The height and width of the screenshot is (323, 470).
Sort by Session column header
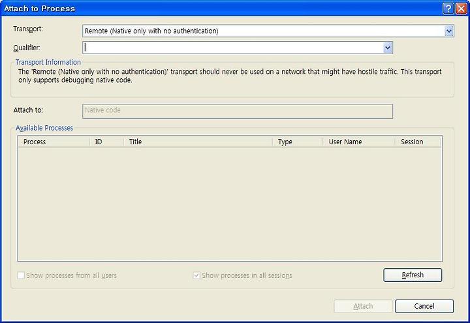418,142
